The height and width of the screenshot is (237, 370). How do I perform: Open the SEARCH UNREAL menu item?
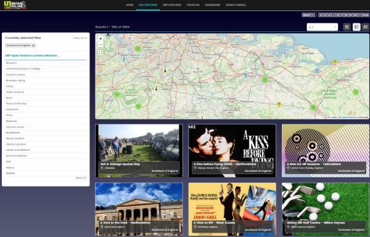click(x=236, y=5)
